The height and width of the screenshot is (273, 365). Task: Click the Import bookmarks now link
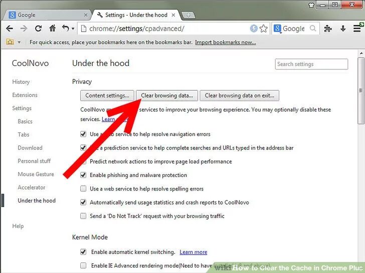point(225,42)
